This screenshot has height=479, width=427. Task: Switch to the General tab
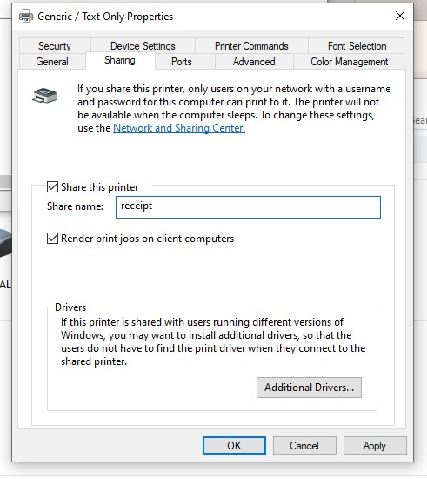(x=52, y=62)
